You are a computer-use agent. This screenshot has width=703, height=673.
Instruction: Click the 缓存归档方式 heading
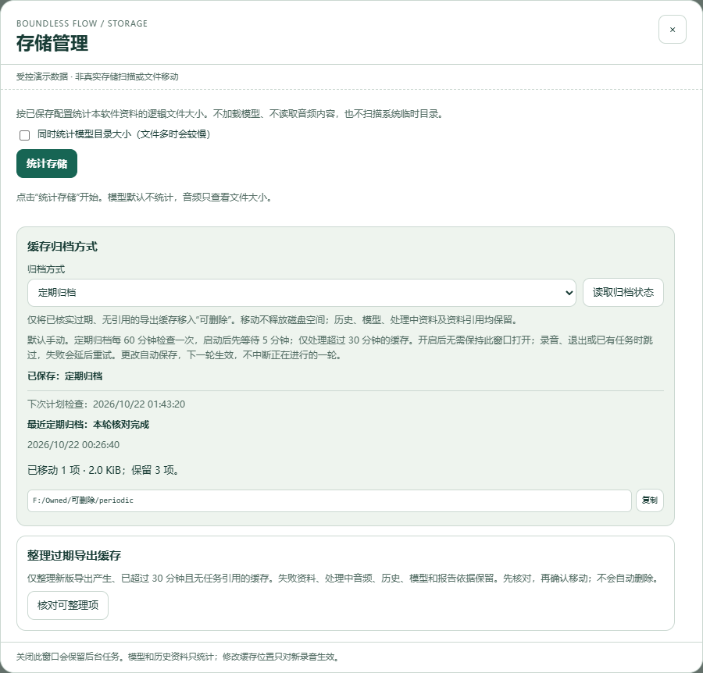[x=62, y=247]
